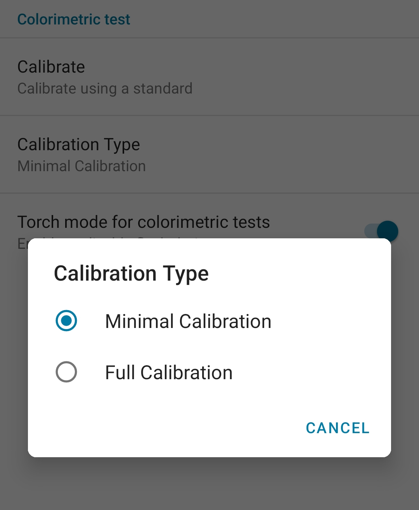Dismiss dialog with the CANCEL button

(338, 428)
